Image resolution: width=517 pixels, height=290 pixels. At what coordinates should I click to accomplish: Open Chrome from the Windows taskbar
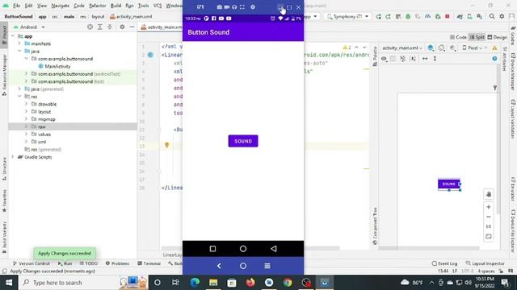pos(288,283)
